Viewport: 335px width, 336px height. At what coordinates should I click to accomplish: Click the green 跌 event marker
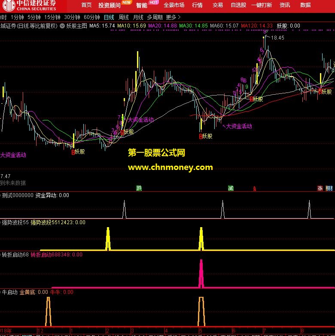coord(139,188)
